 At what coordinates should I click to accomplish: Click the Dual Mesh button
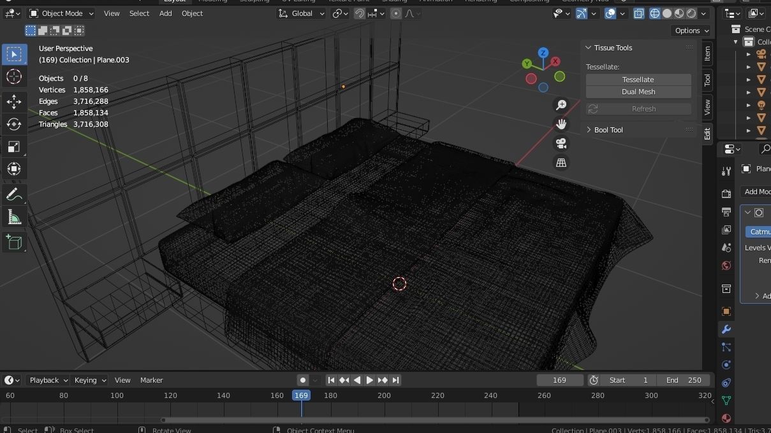[638, 92]
